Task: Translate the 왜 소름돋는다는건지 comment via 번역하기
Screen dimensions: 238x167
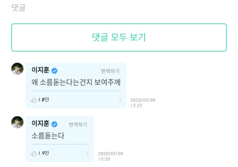Action: 110,71
